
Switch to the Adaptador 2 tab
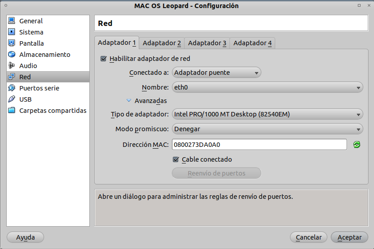pos(162,43)
